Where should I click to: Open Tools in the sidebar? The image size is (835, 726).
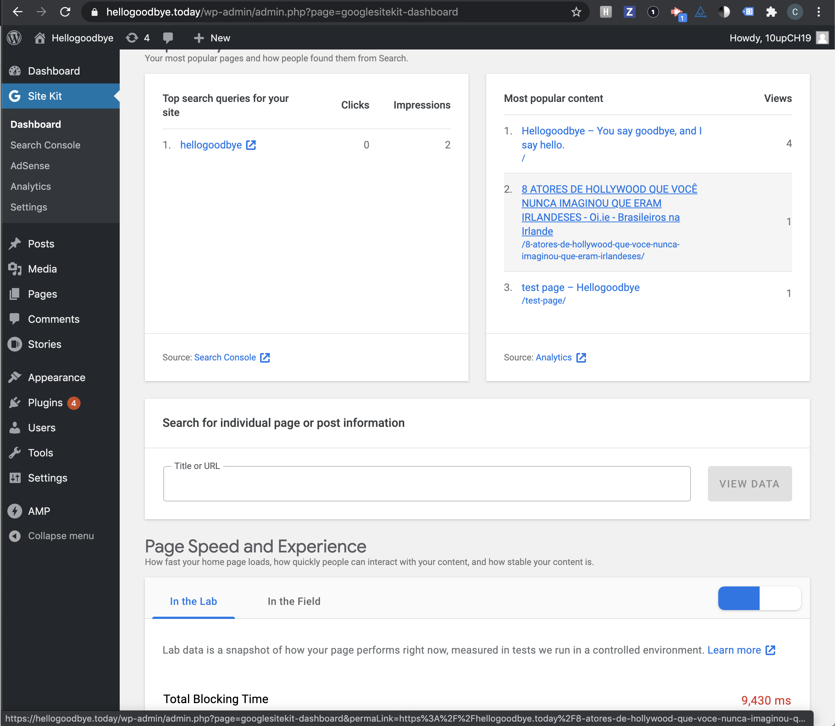pyautogui.click(x=60, y=453)
